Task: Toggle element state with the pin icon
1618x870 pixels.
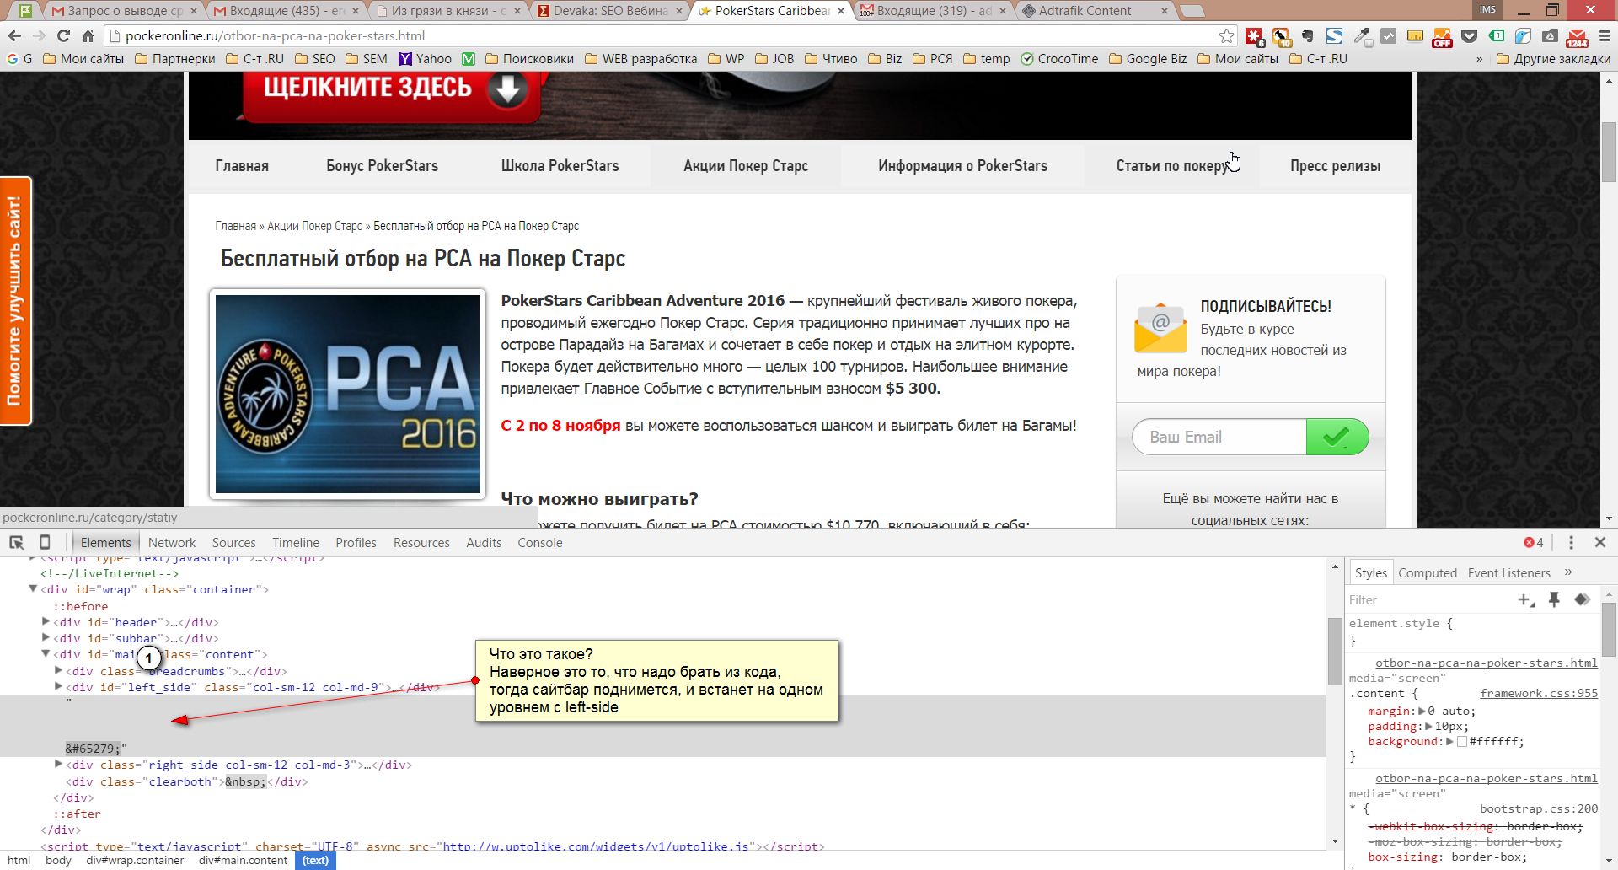Action: [x=1555, y=599]
